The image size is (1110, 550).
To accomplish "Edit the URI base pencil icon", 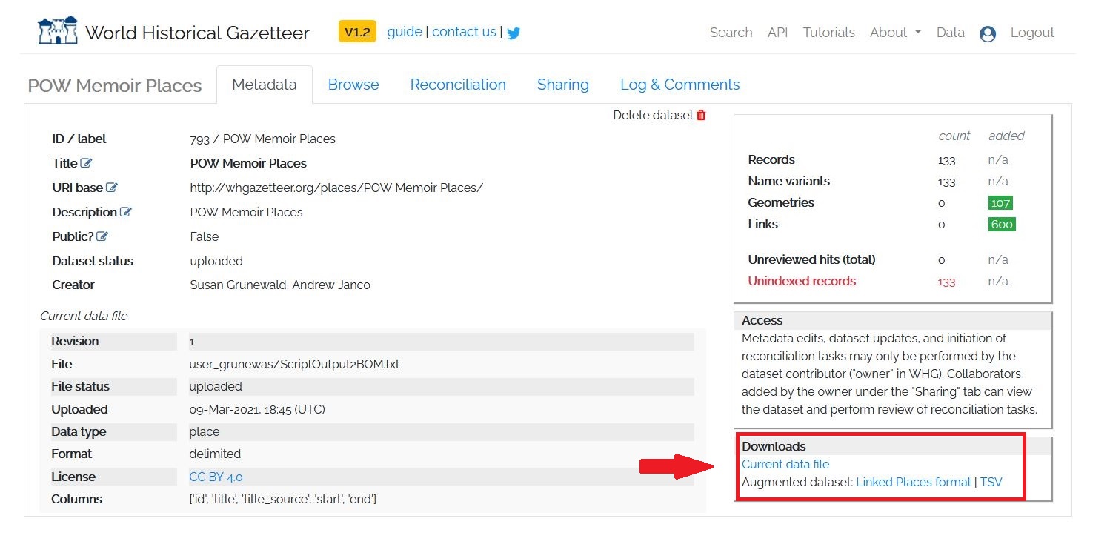I will (x=112, y=188).
